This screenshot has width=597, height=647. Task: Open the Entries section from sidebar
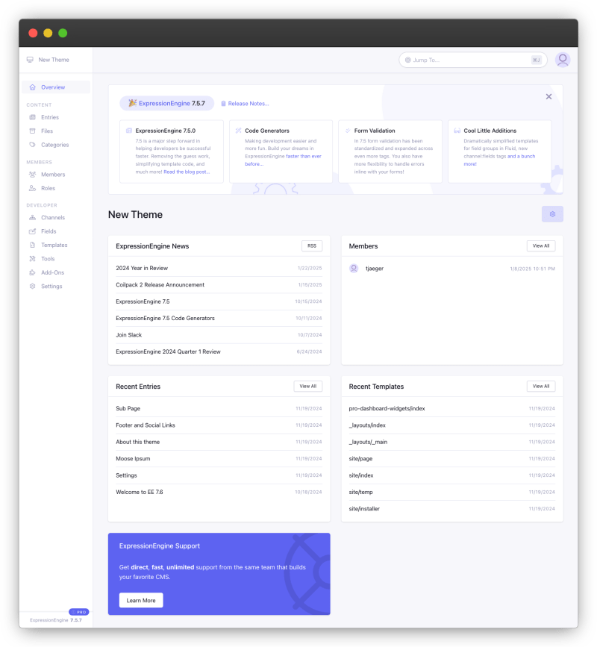(x=48, y=117)
